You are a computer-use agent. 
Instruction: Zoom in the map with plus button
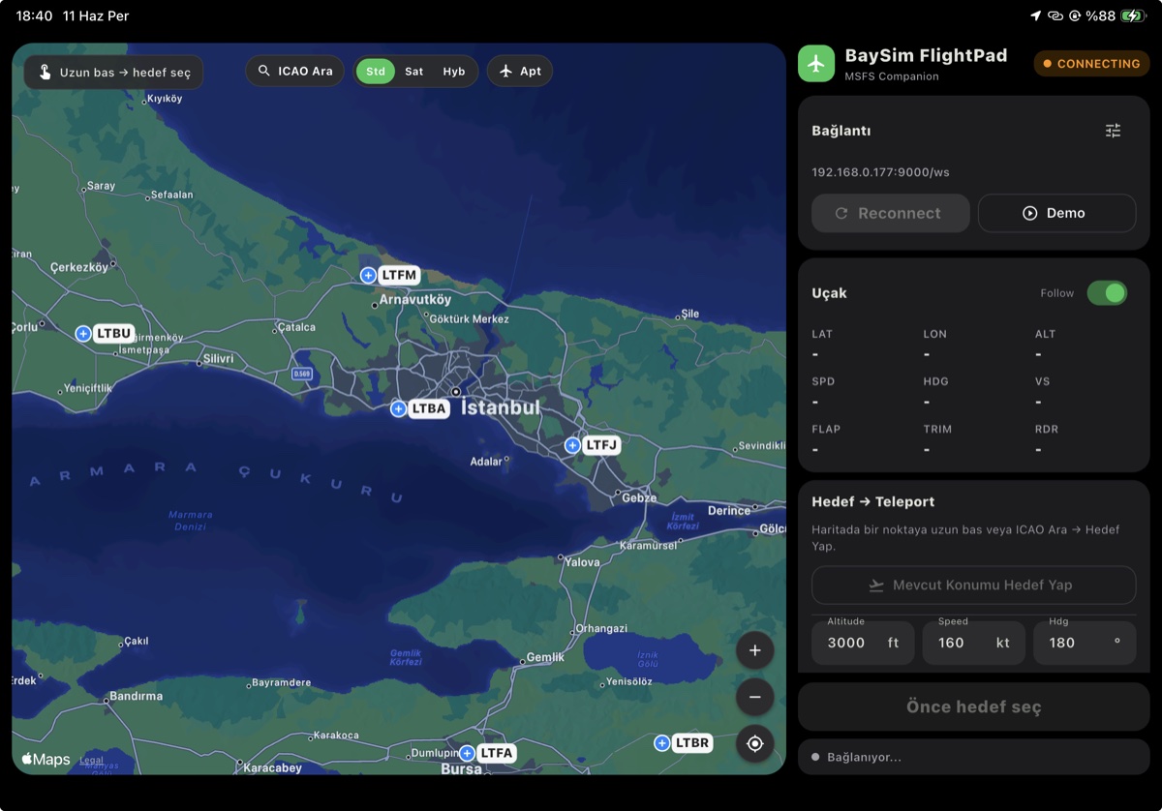[754, 650]
